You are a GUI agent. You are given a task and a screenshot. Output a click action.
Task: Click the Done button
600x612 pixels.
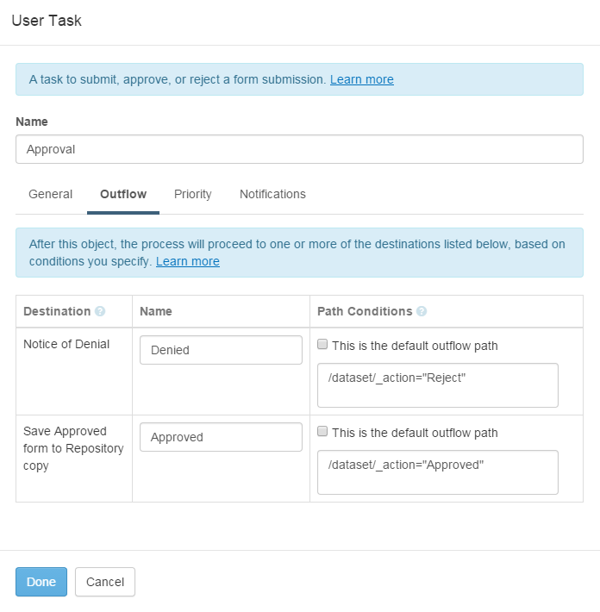(x=41, y=582)
